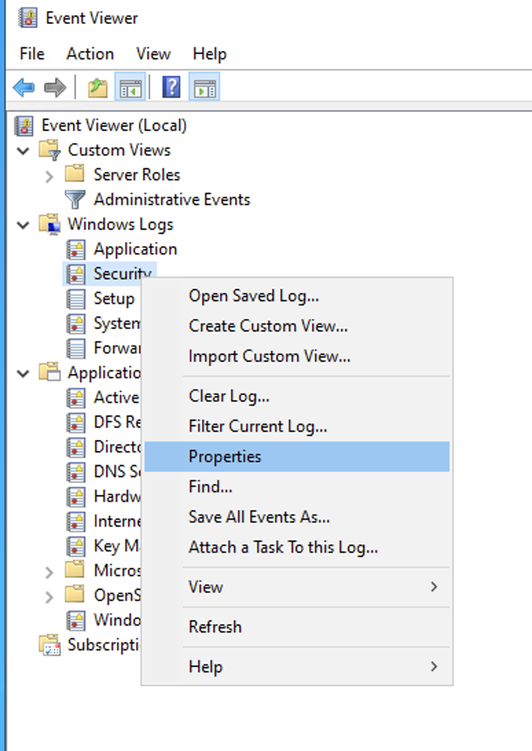Click the Up One Level folder icon
Viewport: 532px width, 751px height.
point(98,87)
